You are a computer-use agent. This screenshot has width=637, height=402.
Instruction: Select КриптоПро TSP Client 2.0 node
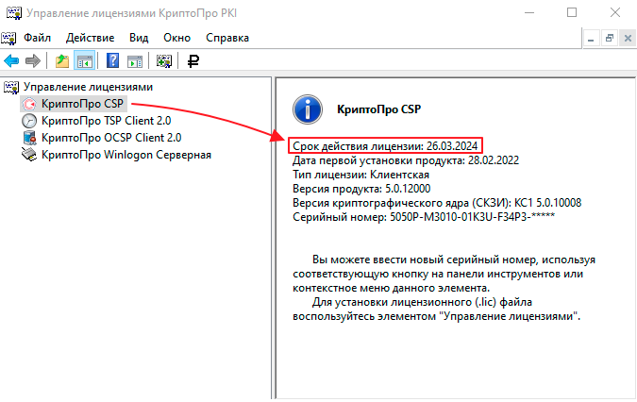(x=106, y=121)
